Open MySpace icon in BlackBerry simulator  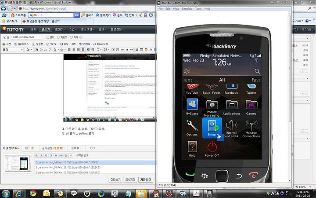(192, 107)
